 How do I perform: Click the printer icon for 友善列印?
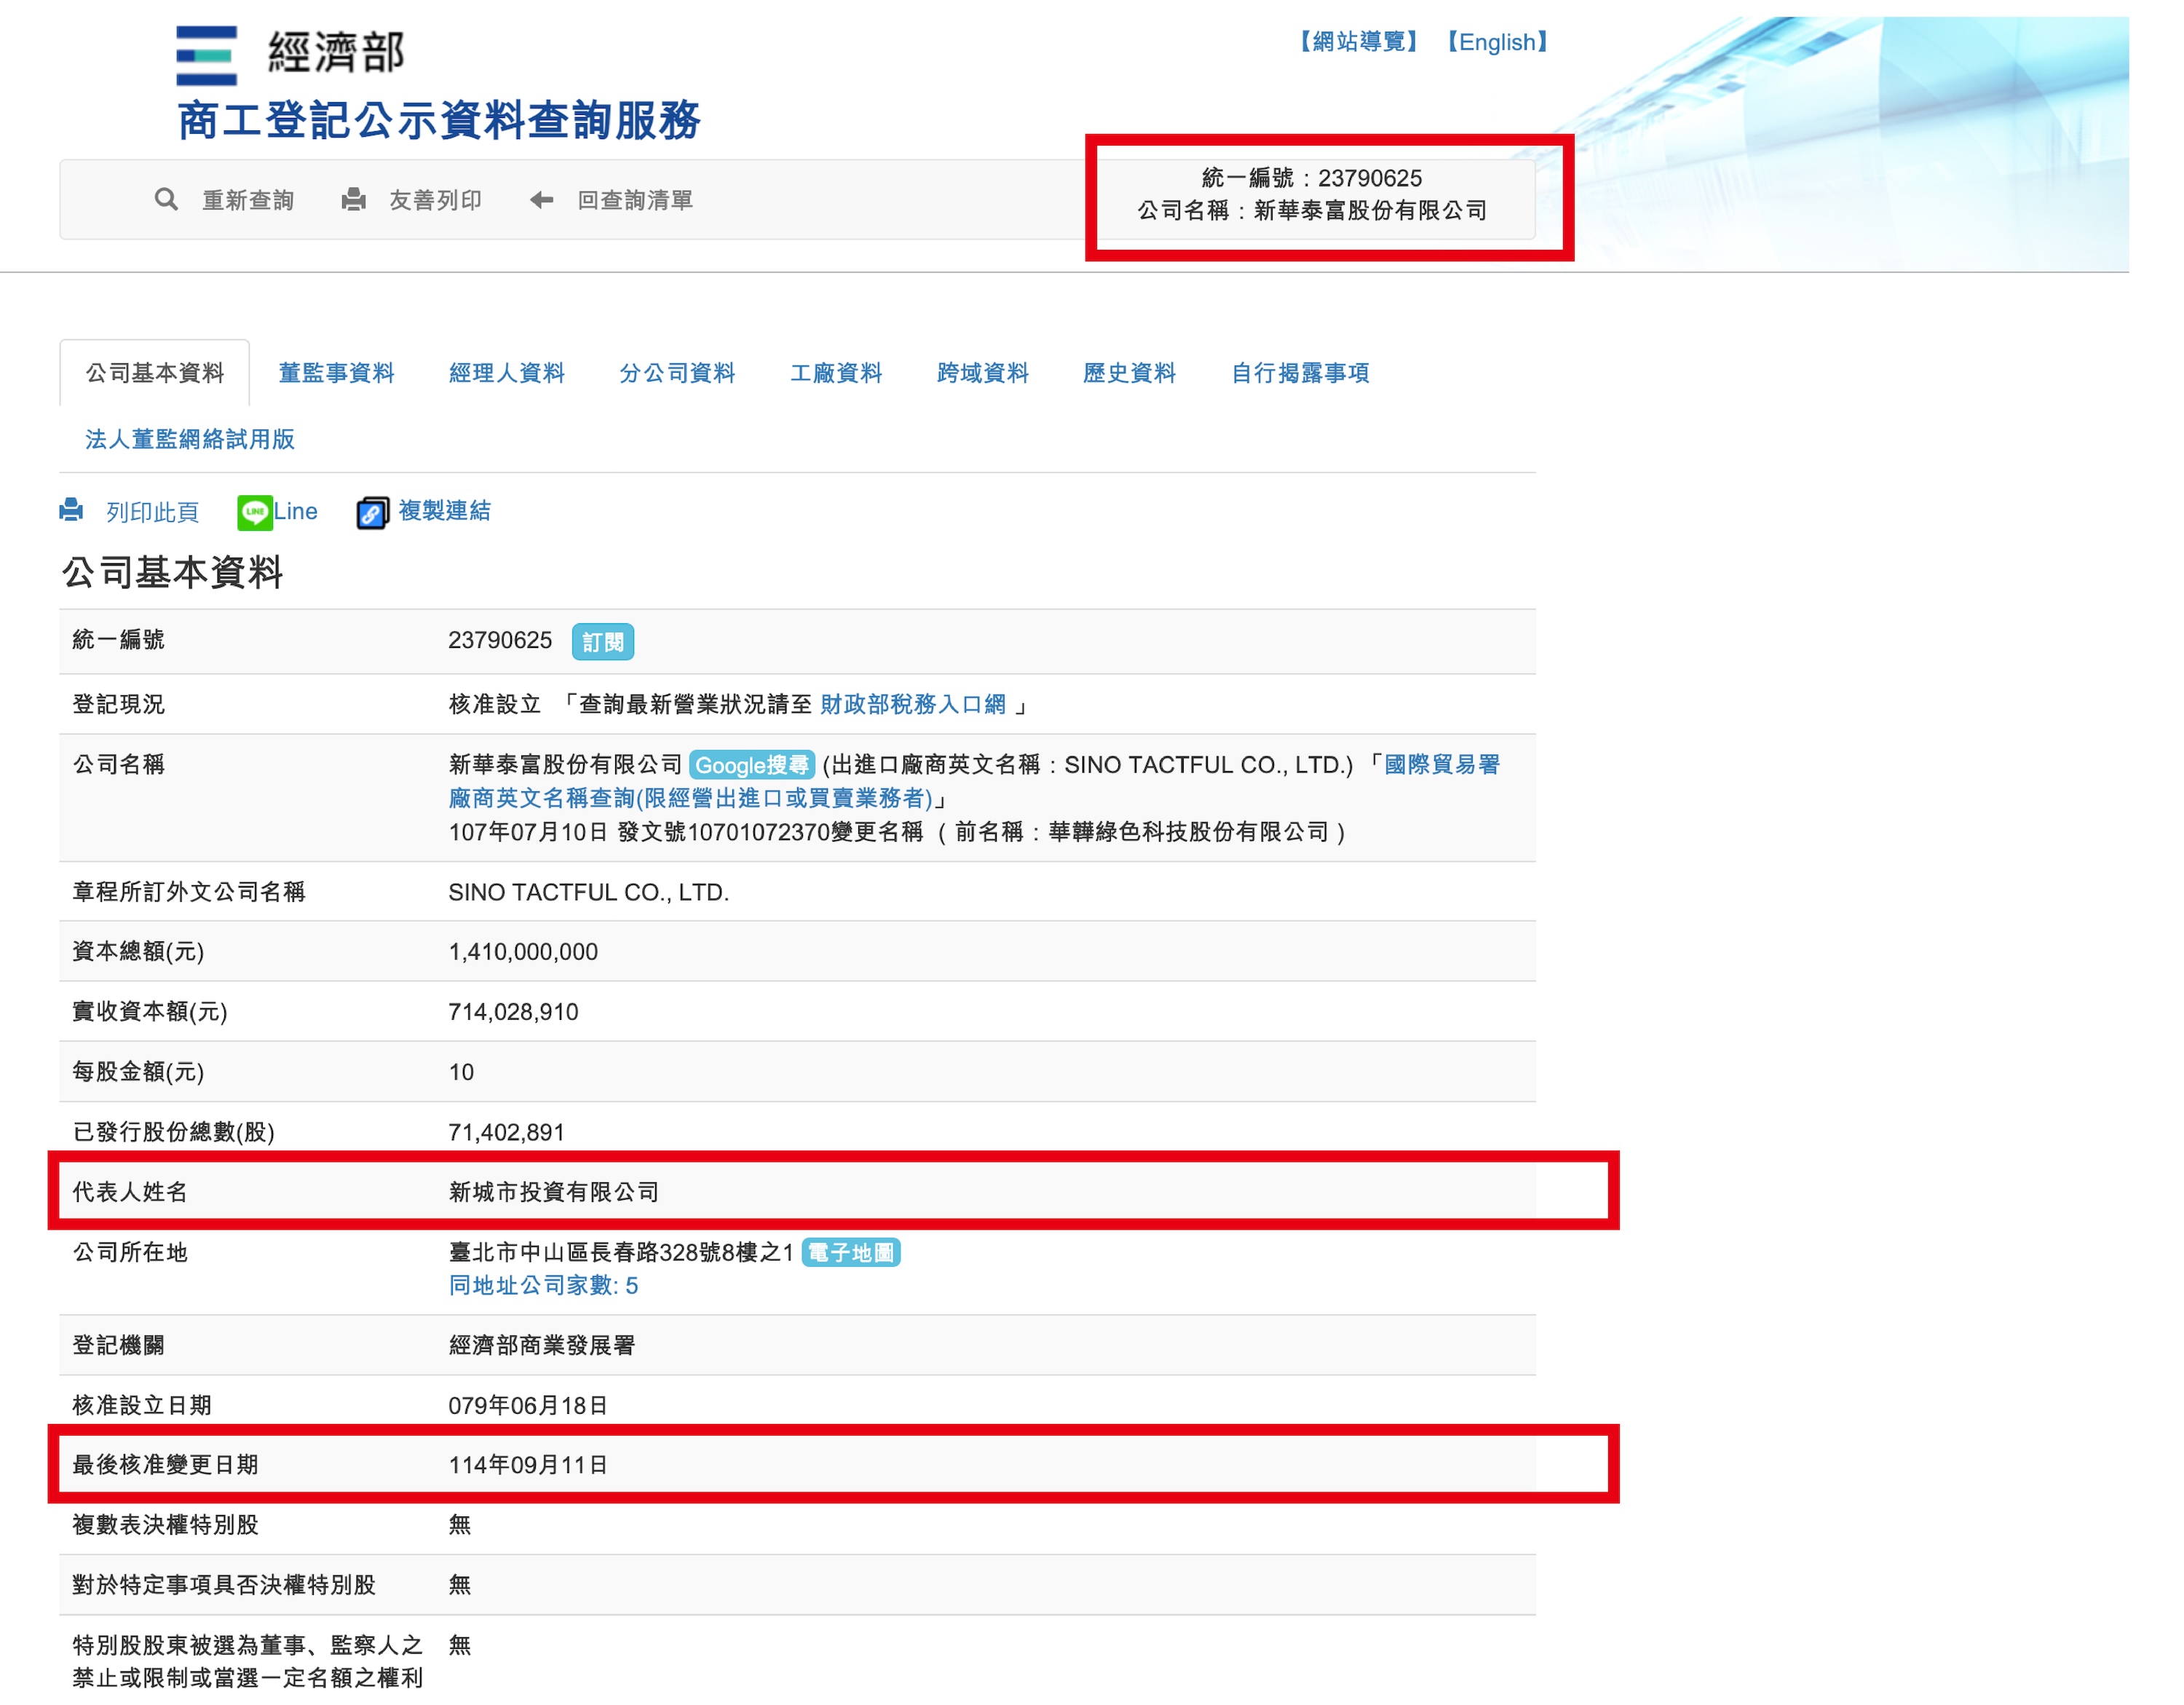(x=353, y=200)
